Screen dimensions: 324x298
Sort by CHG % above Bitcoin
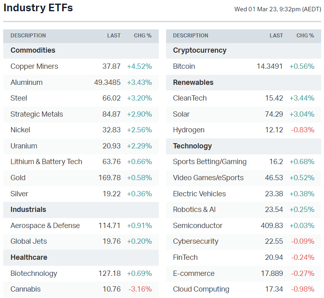click(305, 35)
